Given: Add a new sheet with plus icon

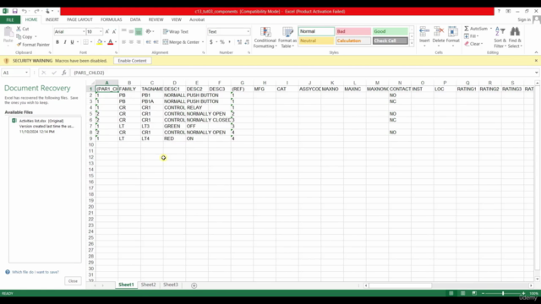Looking at the screenshot, I should pos(194,285).
